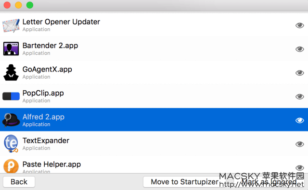The height and width of the screenshot is (190, 308).
Task: Select the TextExpander list row
Action: [154, 143]
